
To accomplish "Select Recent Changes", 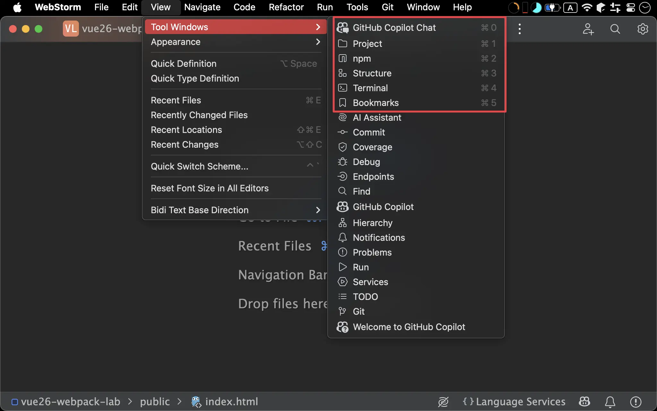I will (236, 144).
